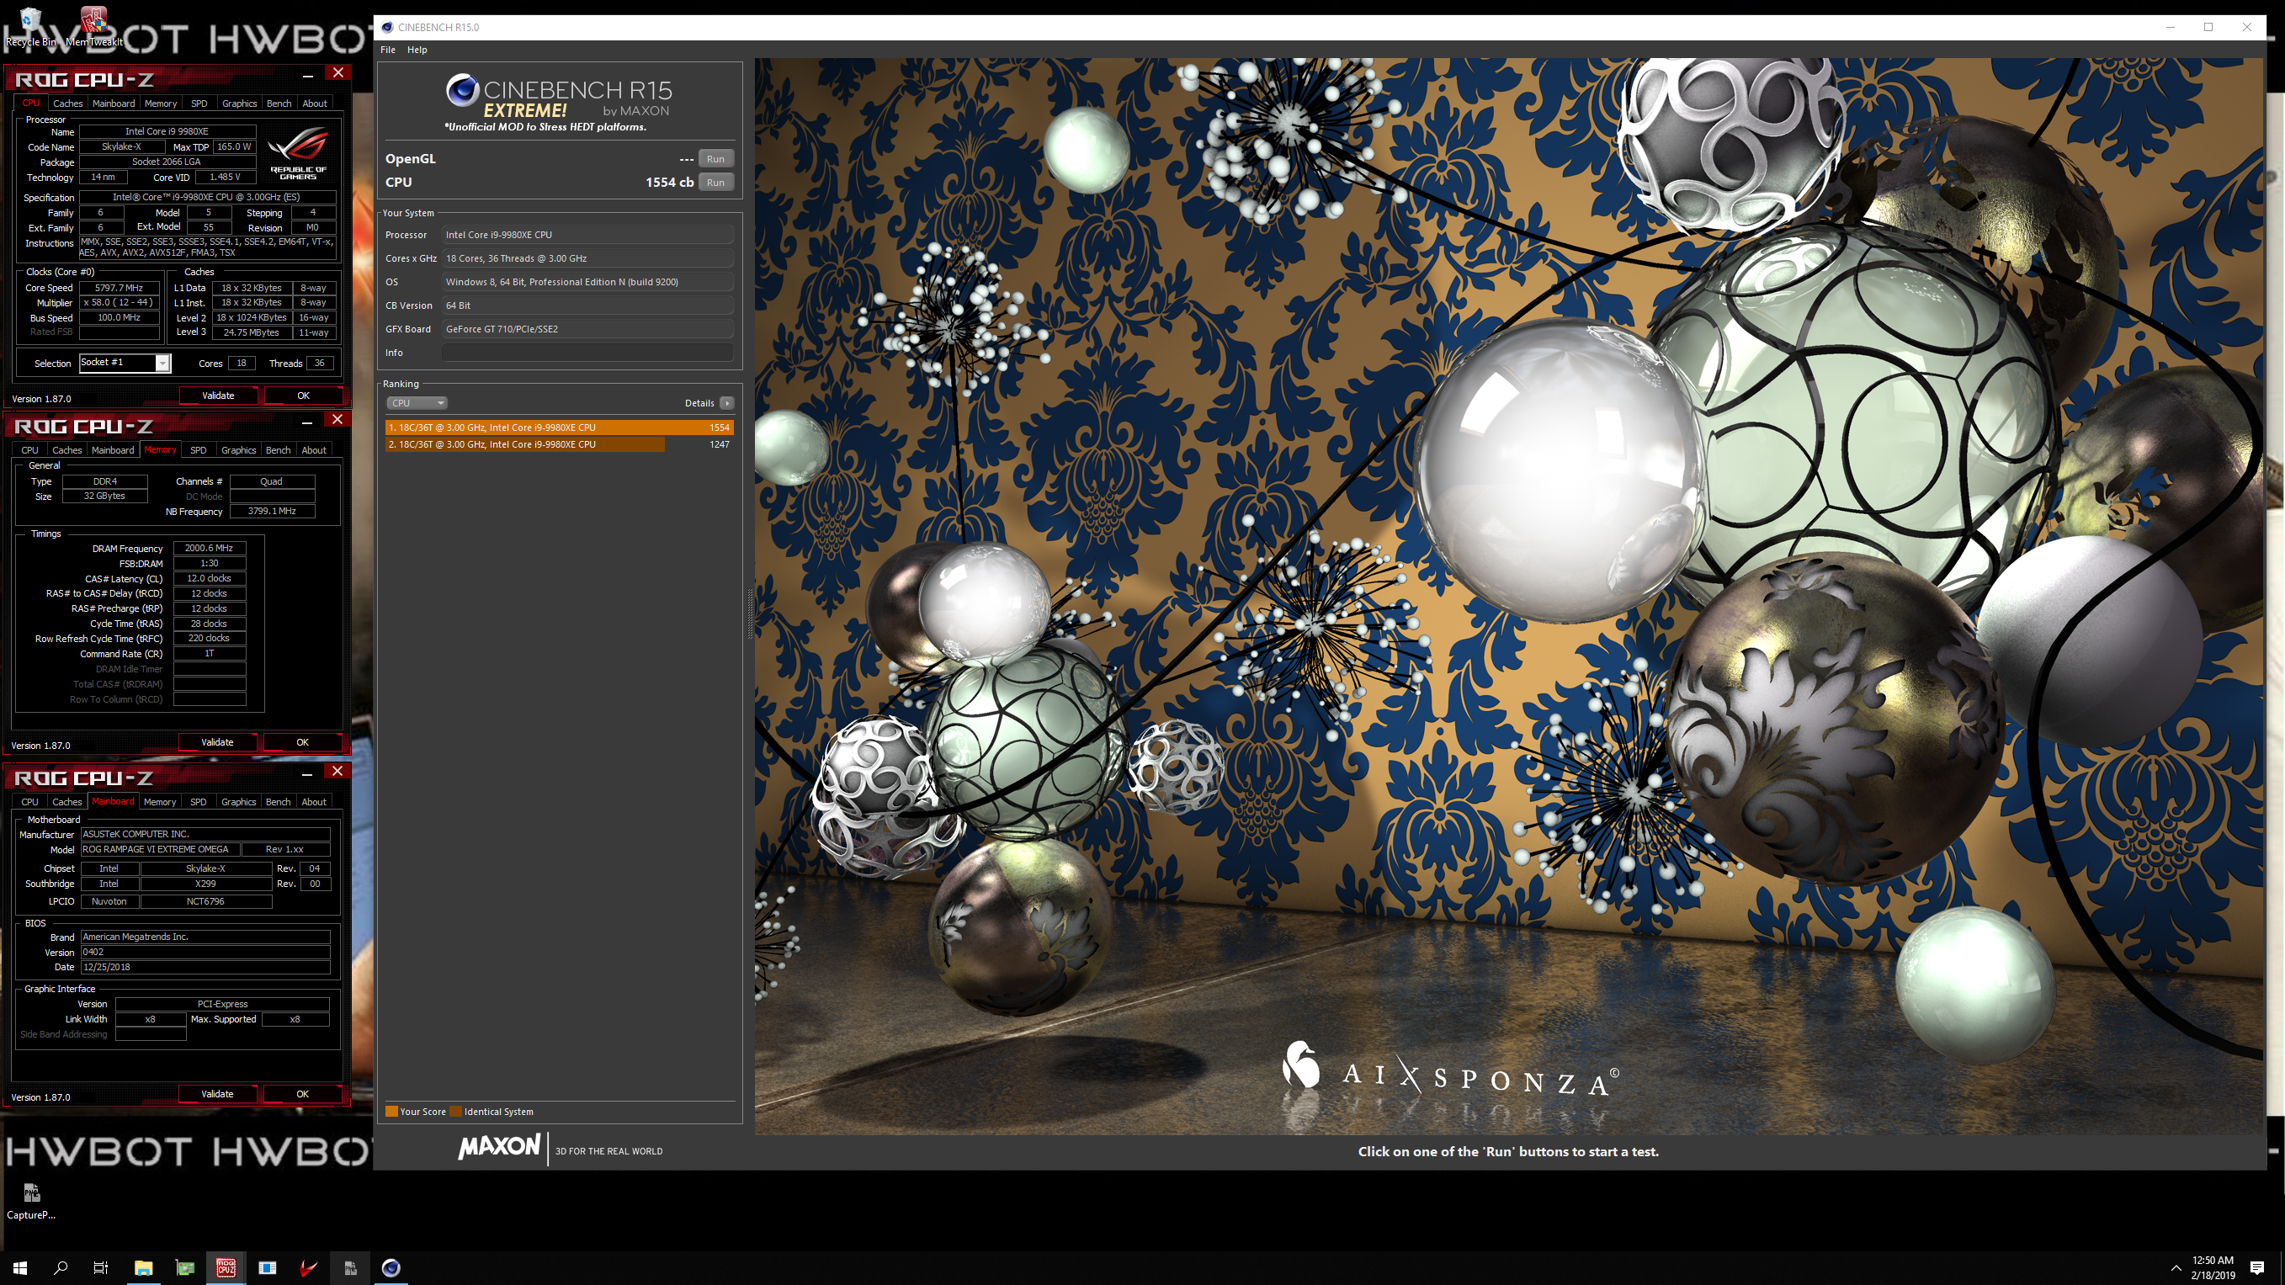Open MemTweakIt desktop shortcut
Image resolution: width=2285 pixels, height=1285 pixels.
(94, 27)
